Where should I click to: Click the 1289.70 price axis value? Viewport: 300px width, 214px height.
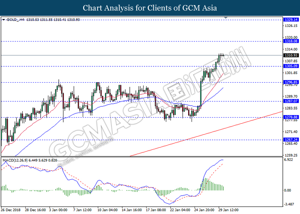pos(291,96)
